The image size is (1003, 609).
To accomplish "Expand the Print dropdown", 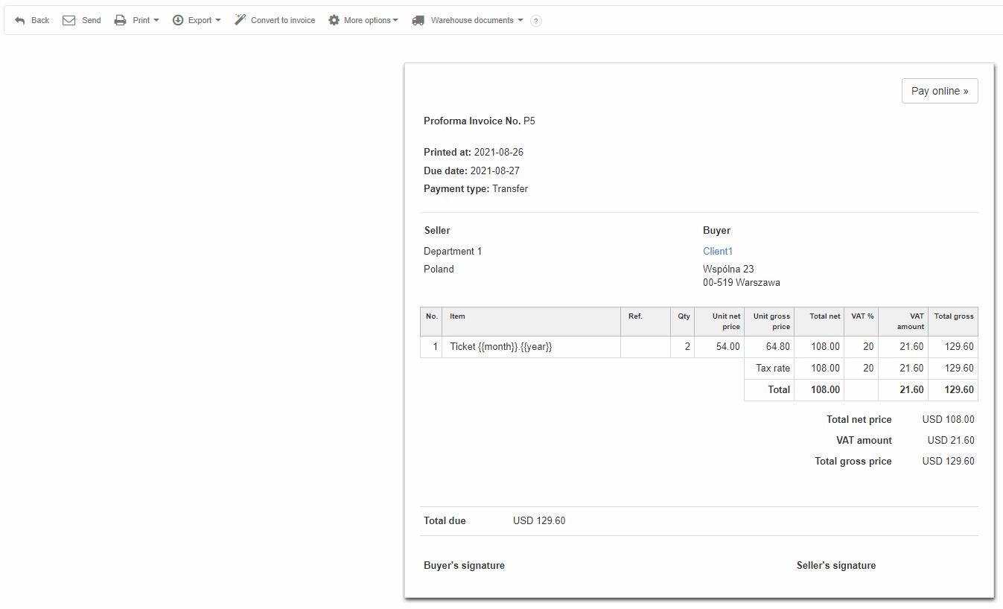I will pyautogui.click(x=156, y=20).
